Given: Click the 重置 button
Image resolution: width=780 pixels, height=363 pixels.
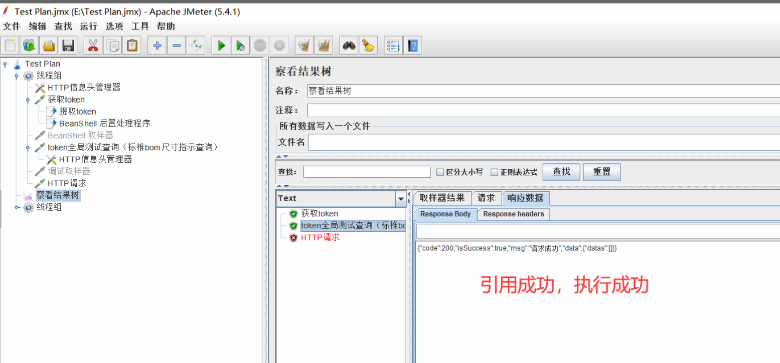Looking at the screenshot, I should pyautogui.click(x=602, y=172).
